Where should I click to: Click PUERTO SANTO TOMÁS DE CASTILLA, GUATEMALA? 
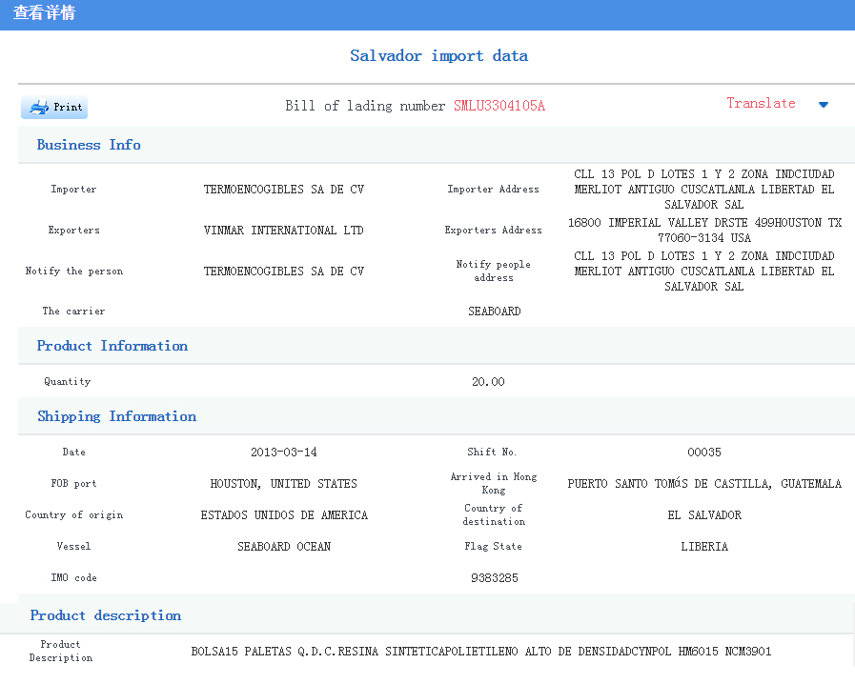click(x=704, y=483)
